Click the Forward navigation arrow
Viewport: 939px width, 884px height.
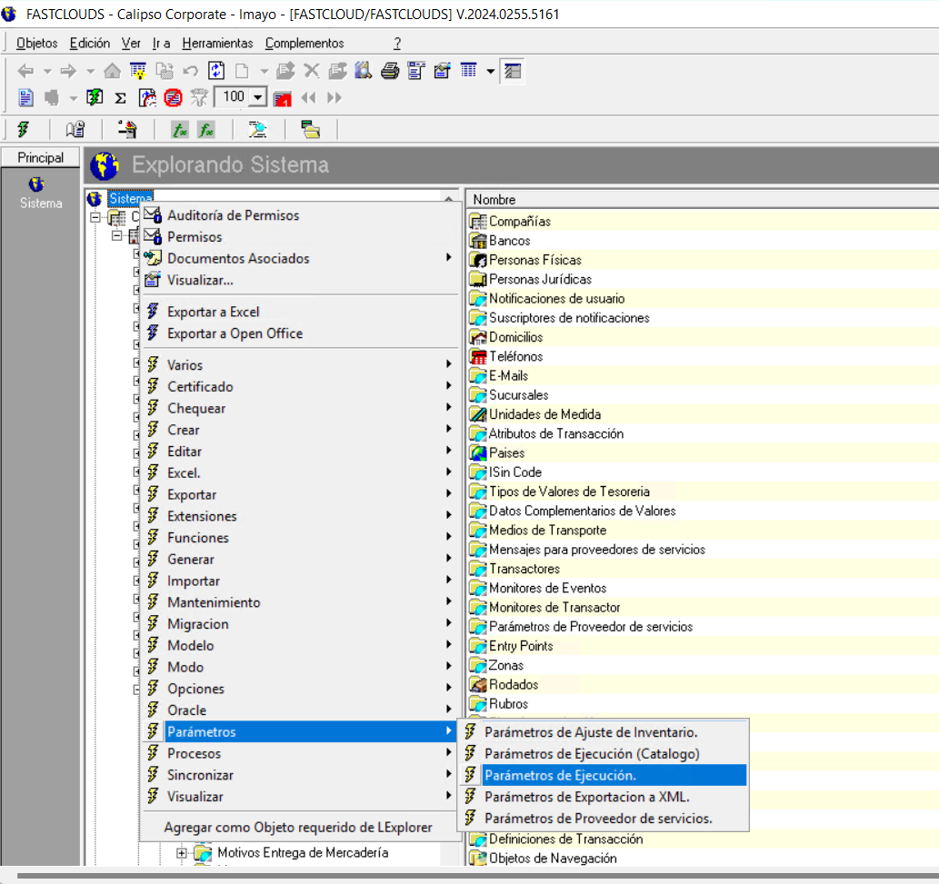[68, 71]
